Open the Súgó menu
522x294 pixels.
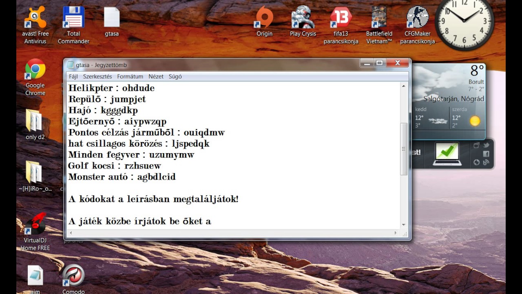point(175,76)
